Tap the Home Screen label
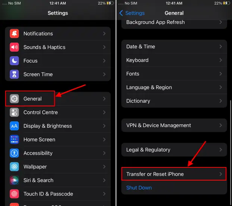Image resolution: width=232 pixels, height=206 pixels. 39,140
